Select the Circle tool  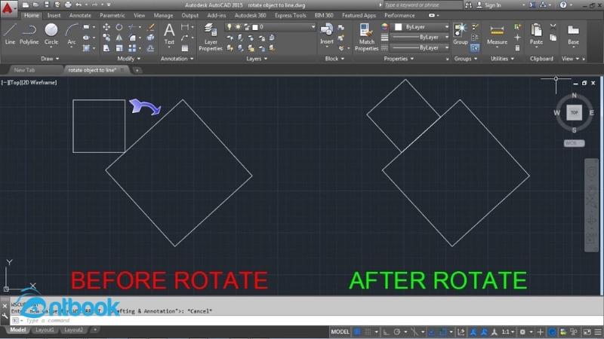coord(51,34)
